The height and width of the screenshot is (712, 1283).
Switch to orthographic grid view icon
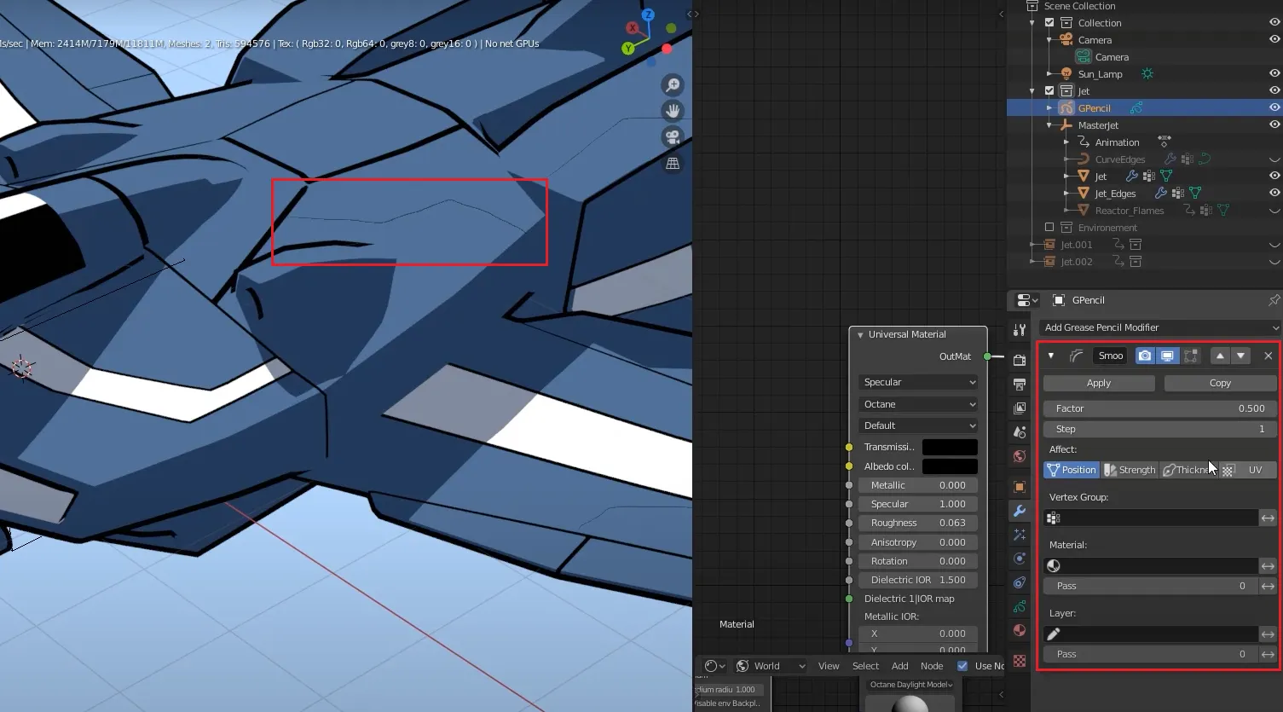(x=673, y=163)
